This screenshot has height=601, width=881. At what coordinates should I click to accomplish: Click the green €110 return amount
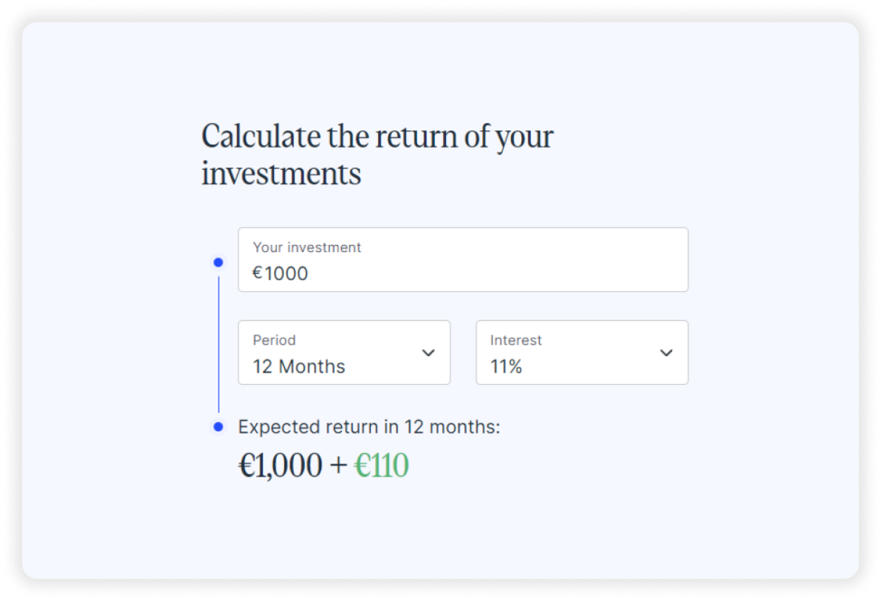coord(382,466)
